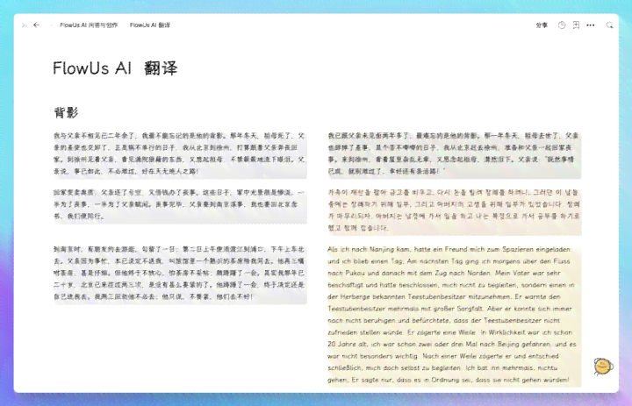Click the paragraph starting 我与父亲不相见

click(180, 153)
